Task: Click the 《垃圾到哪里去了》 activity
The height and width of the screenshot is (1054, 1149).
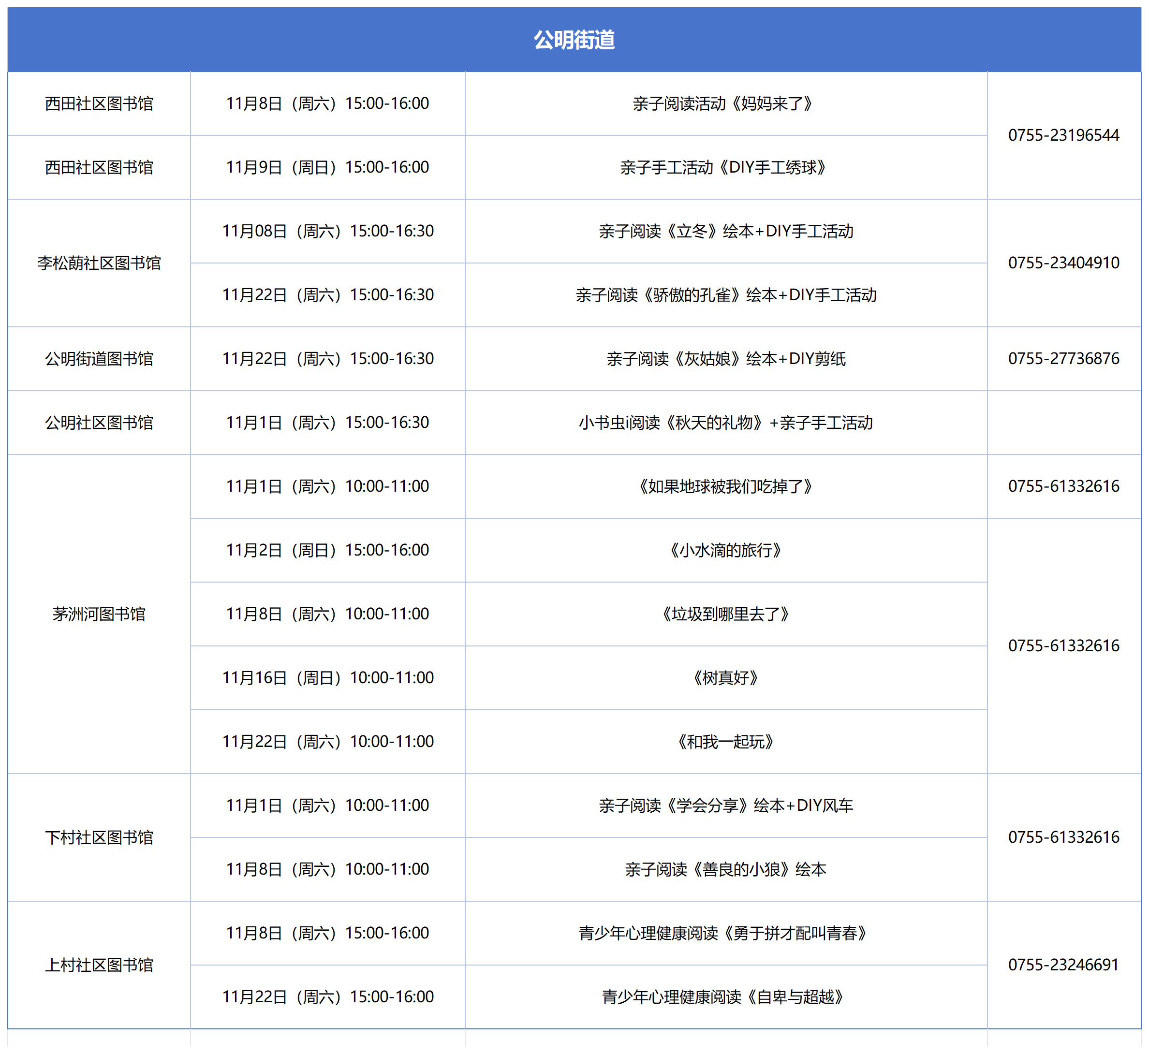Action: 725,614
